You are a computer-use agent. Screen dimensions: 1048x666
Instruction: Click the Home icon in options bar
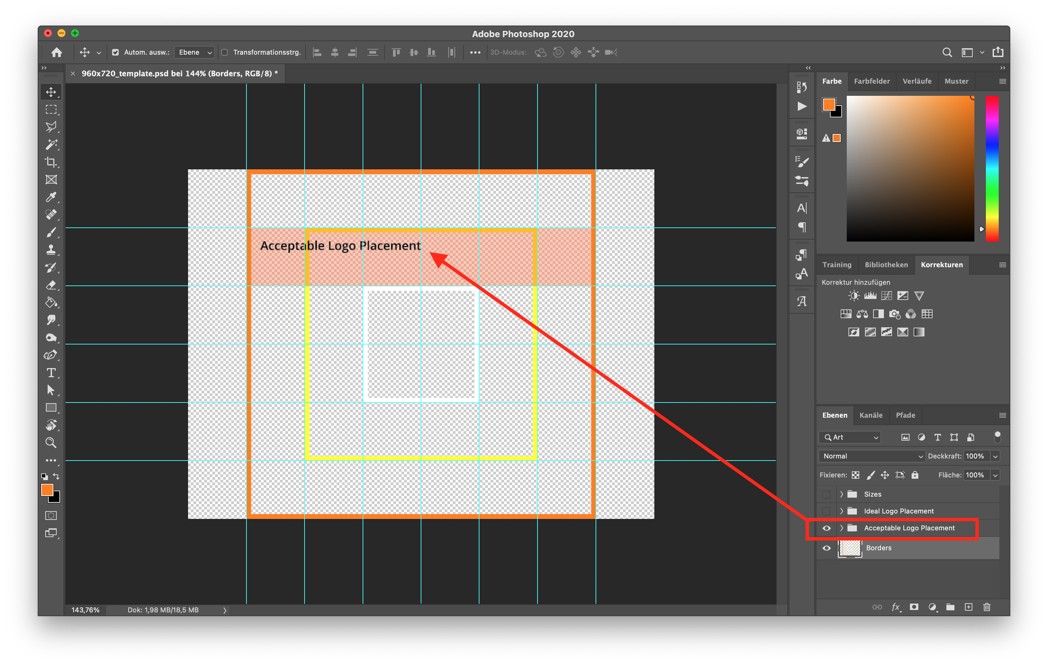tap(57, 52)
